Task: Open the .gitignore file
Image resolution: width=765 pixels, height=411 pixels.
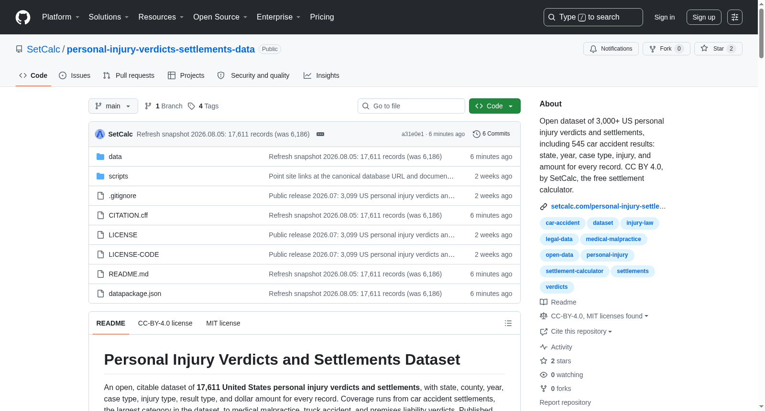Action: pos(122,196)
